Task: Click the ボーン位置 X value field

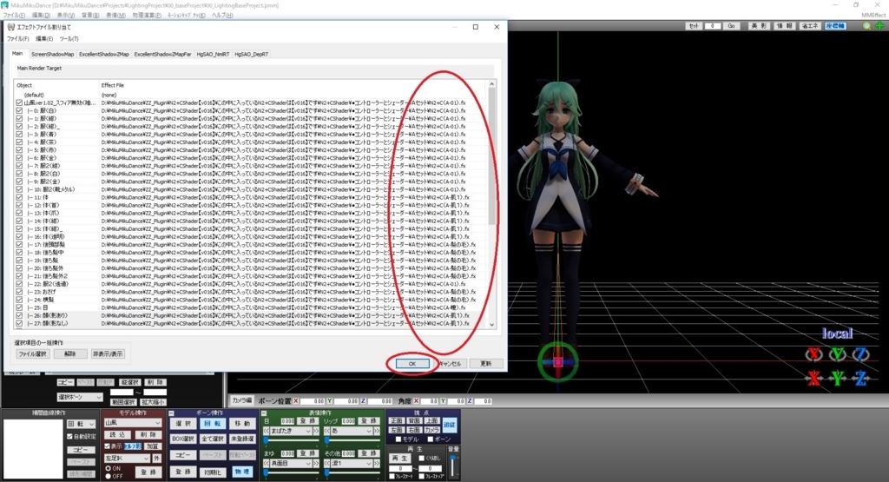Action: tap(313, 401)
